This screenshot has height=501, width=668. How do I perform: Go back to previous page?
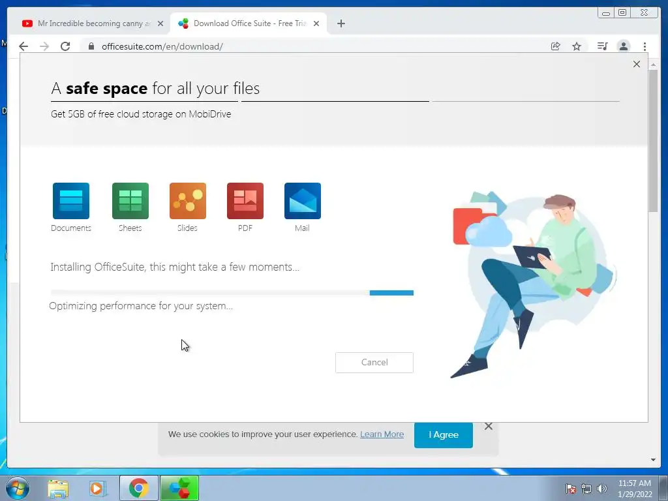(23, 46)
